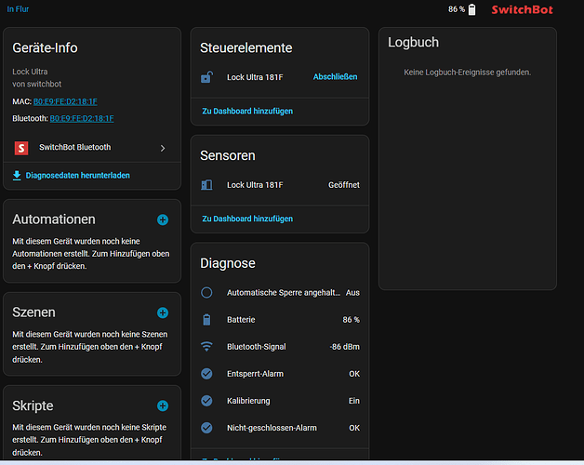The image size is (584, 465).
Task: Click Zu Dashboard hinzufügen under Sensoren
Action: (247, 219)
